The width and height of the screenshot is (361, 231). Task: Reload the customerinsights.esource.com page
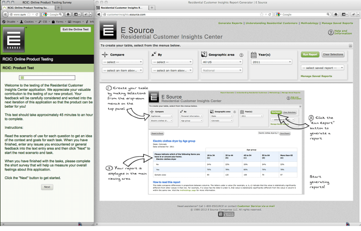coord(269,14)
